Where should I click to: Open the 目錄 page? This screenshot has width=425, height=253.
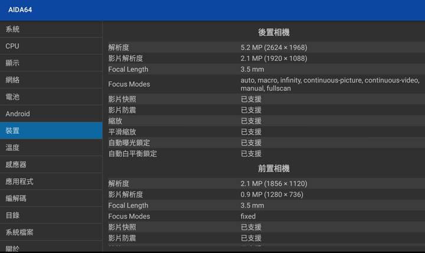51,215
